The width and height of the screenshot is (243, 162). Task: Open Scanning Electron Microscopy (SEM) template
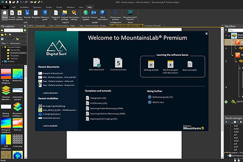coord(106,114)
